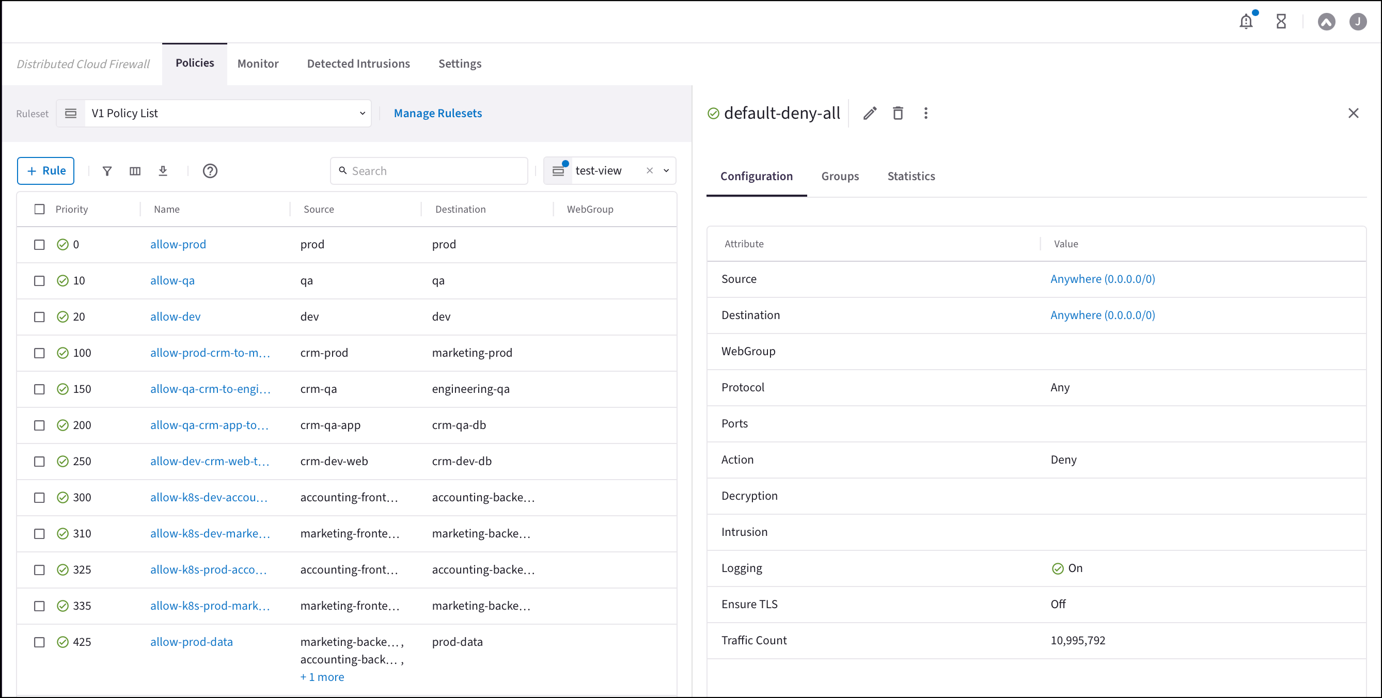Open the help question mark icon

[x=210, y=171]
